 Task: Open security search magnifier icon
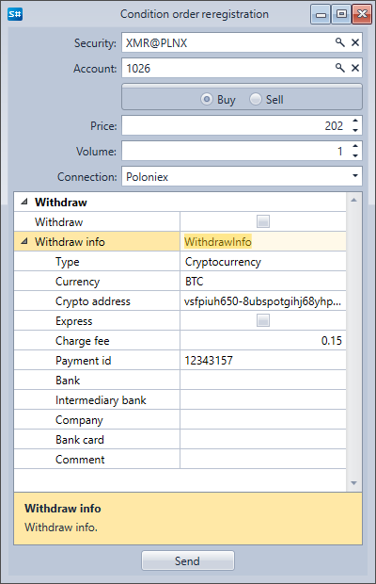tap(339, 42)
